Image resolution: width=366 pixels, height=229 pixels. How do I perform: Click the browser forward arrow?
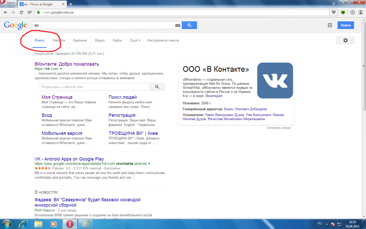point(13,13)
